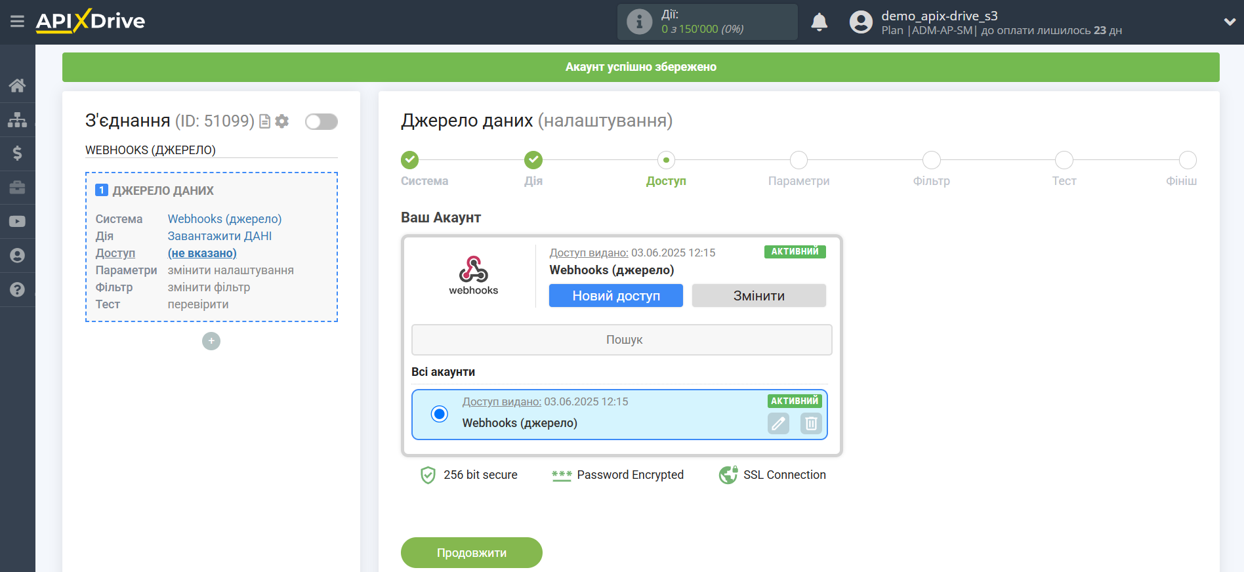The height and width of the screenshot is (572, 1244).
Task: Click the demo_apix-drive_s3 username
Action: 939,16
